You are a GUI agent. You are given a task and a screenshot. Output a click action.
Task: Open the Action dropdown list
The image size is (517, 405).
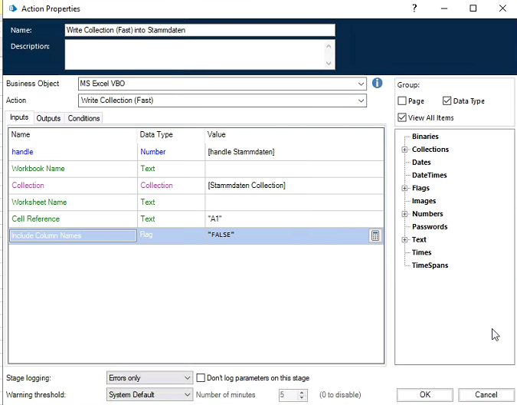(361, 100)
